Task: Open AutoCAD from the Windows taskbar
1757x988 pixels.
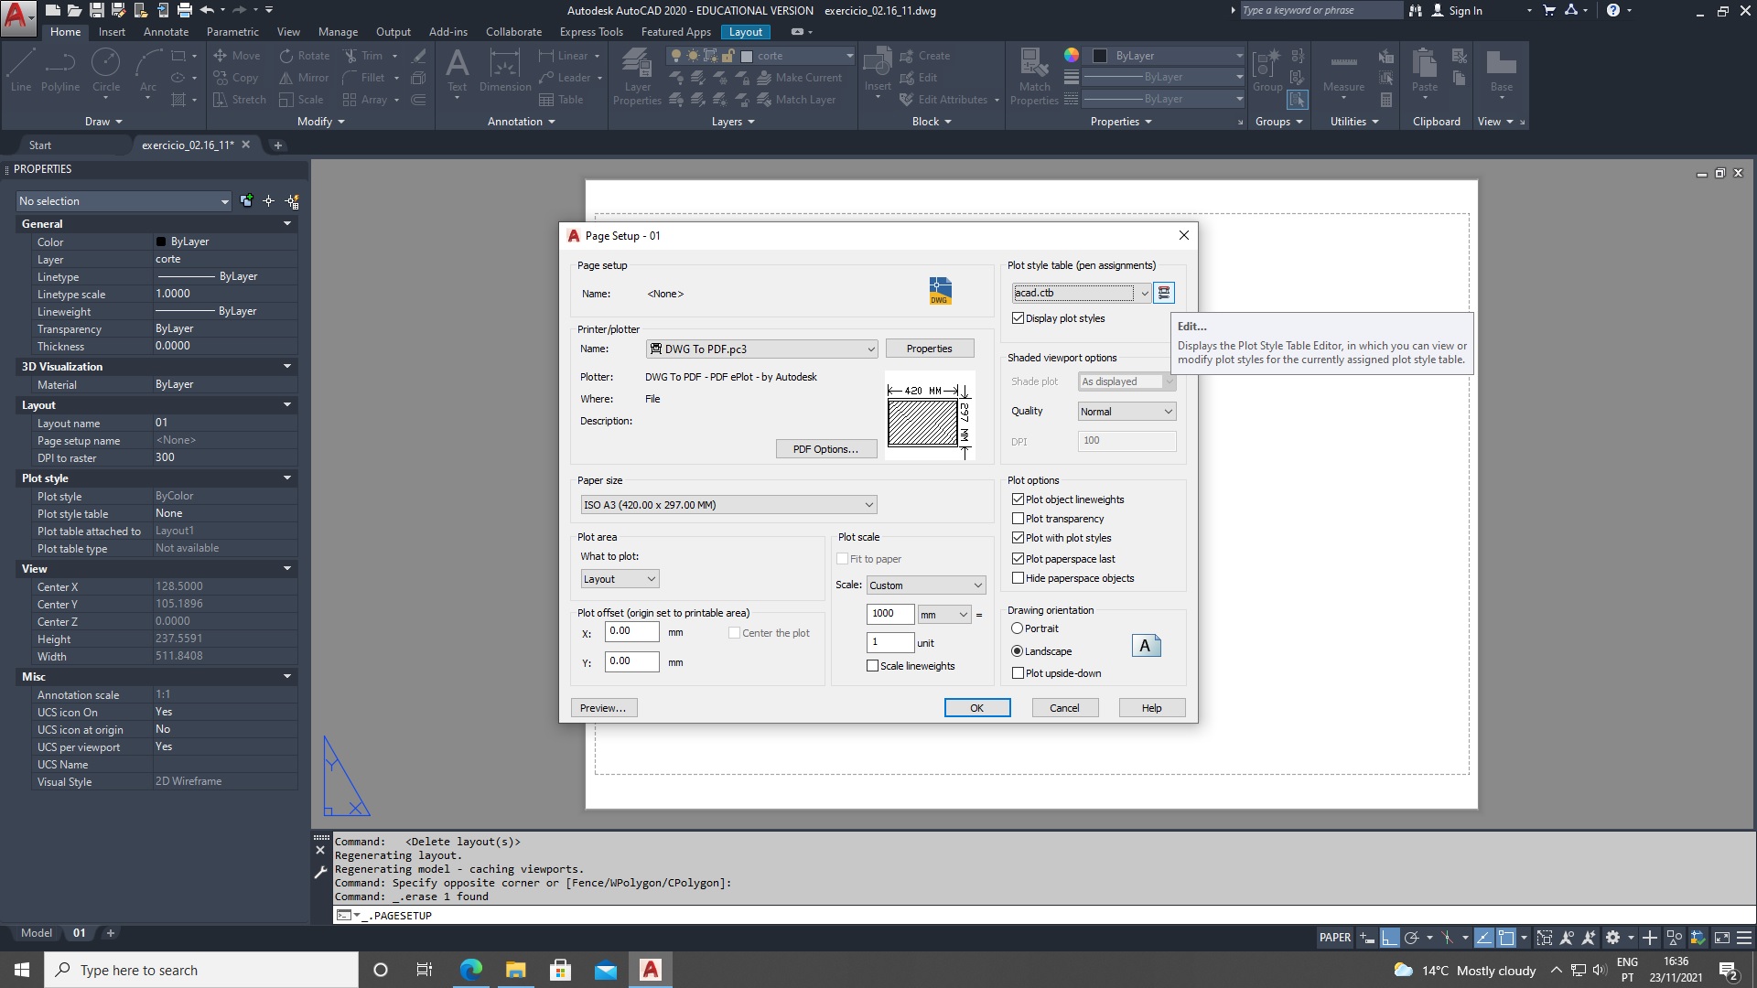Action: [651, 970]
